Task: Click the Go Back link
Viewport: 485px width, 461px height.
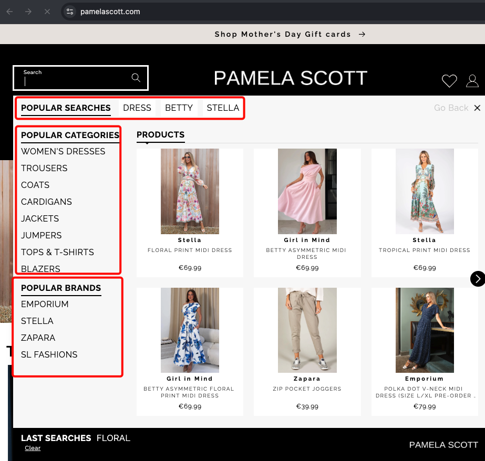Action: point(451,108)
